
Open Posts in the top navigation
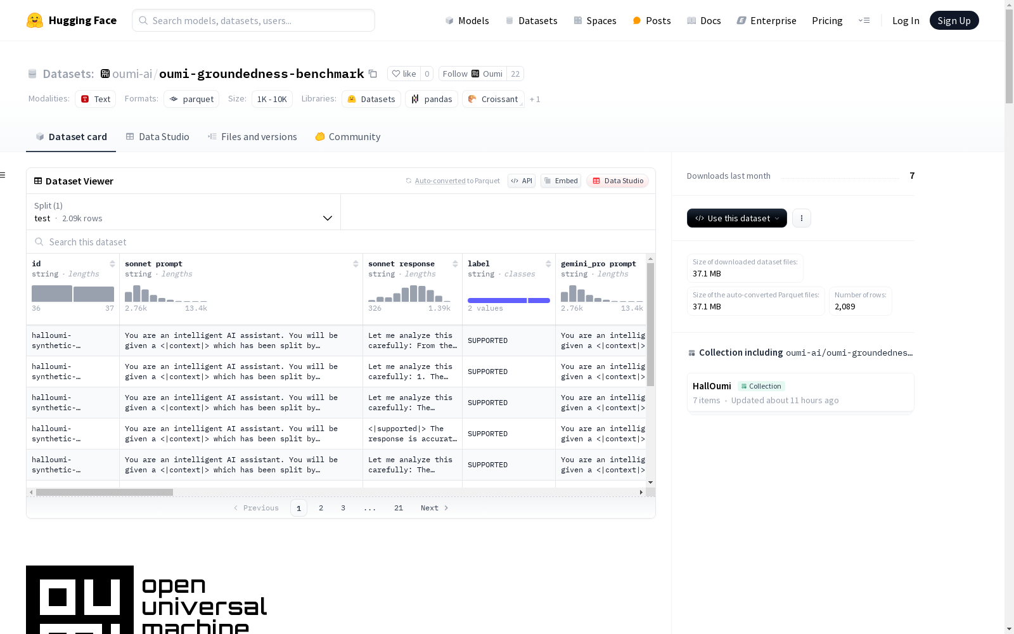coord(651,20)
